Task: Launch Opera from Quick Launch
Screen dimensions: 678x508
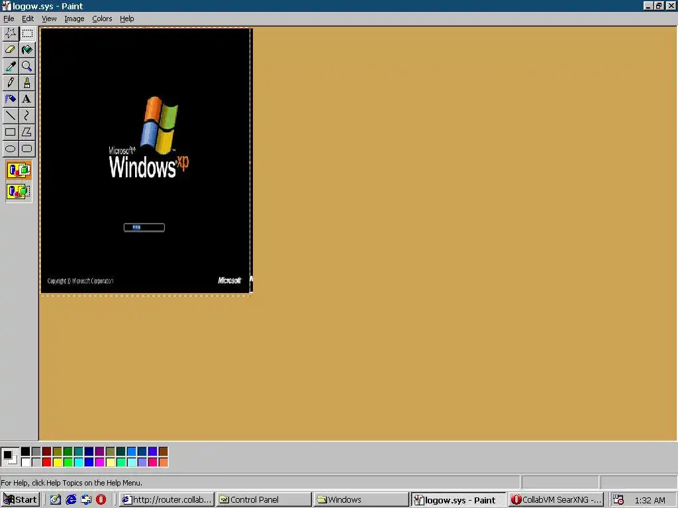Action: tap(101, 500)
